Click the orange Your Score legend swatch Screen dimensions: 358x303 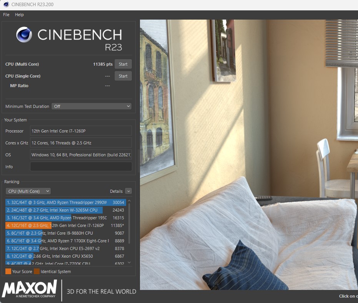[x=8, y=271]
